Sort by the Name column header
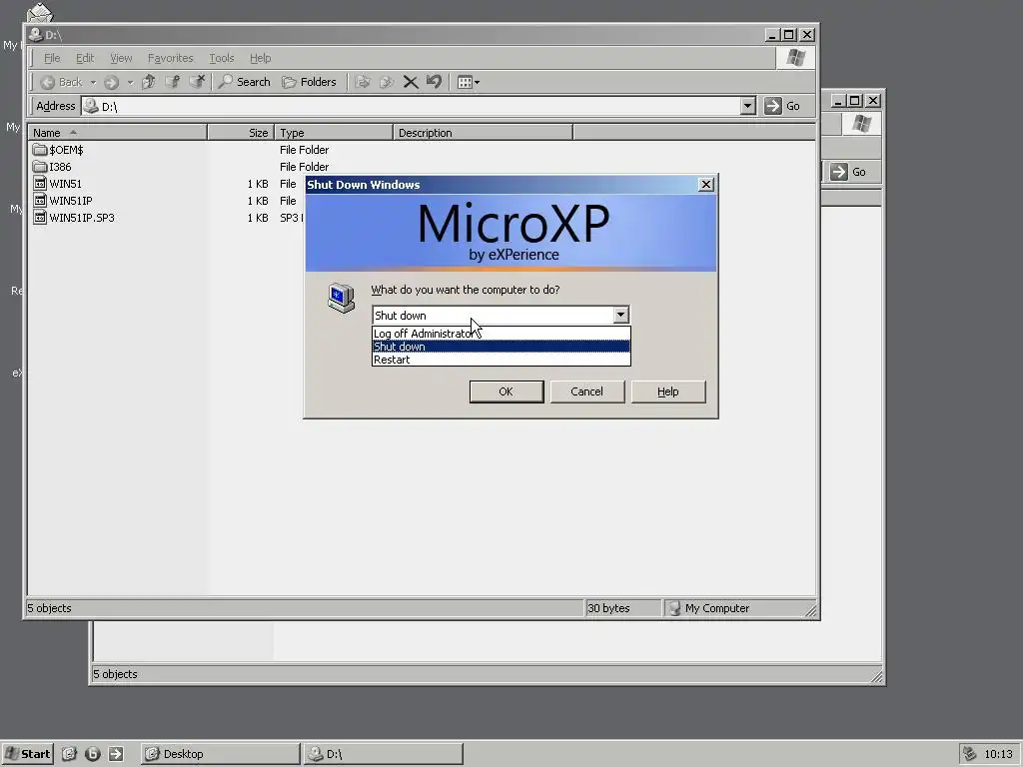This screenshot has height=767, width=1023. [x=118, y=133]
